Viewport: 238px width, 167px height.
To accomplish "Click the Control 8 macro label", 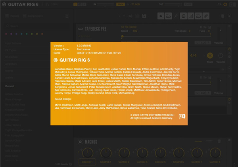I will coord(215,162).
